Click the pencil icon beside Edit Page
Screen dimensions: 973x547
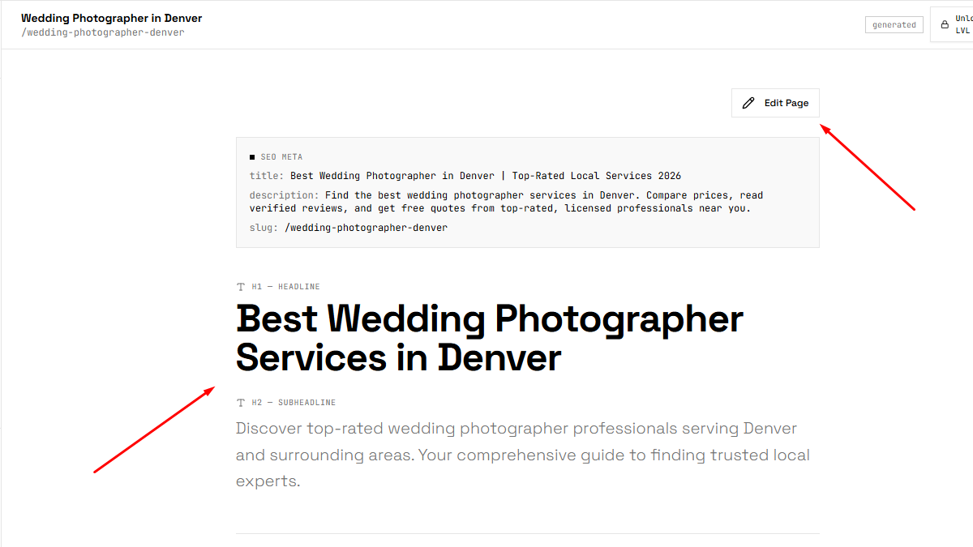(x=748, y=103)
